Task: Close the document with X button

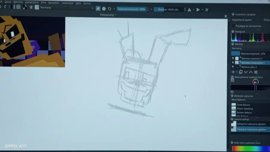Action: point(226,16)
